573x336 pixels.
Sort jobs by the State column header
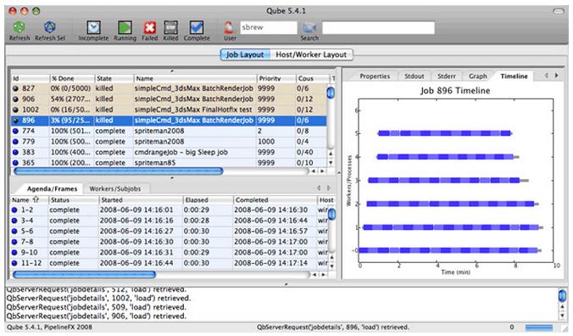pyautogui.click(x=114, y=78)
